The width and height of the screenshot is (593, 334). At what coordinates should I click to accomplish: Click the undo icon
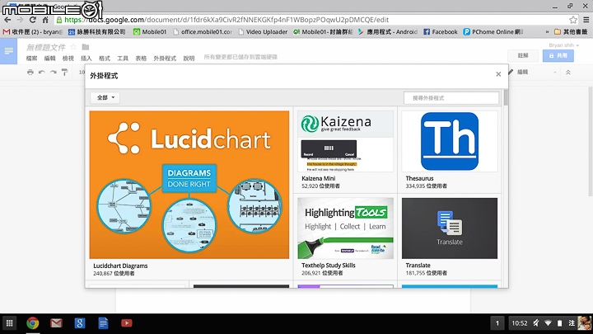pyautogui.click(x=42, y=72)
